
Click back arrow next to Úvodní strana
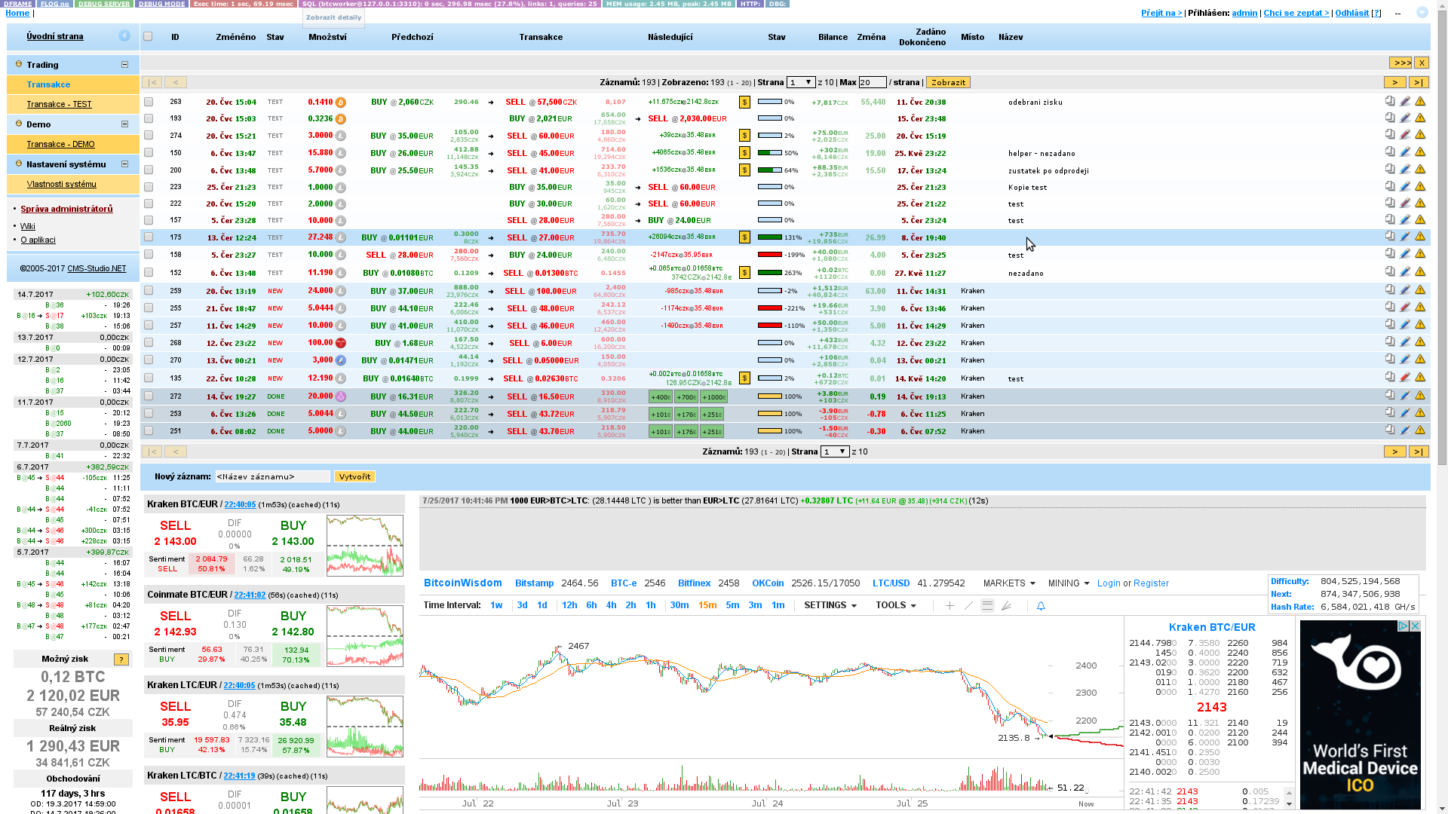coord(124,36)
